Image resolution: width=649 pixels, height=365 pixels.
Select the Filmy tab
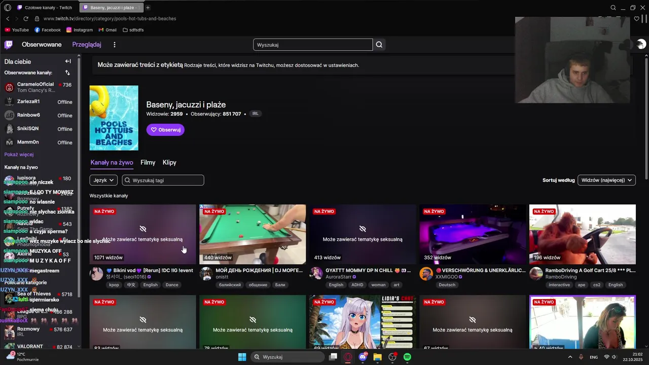(148, 163)
